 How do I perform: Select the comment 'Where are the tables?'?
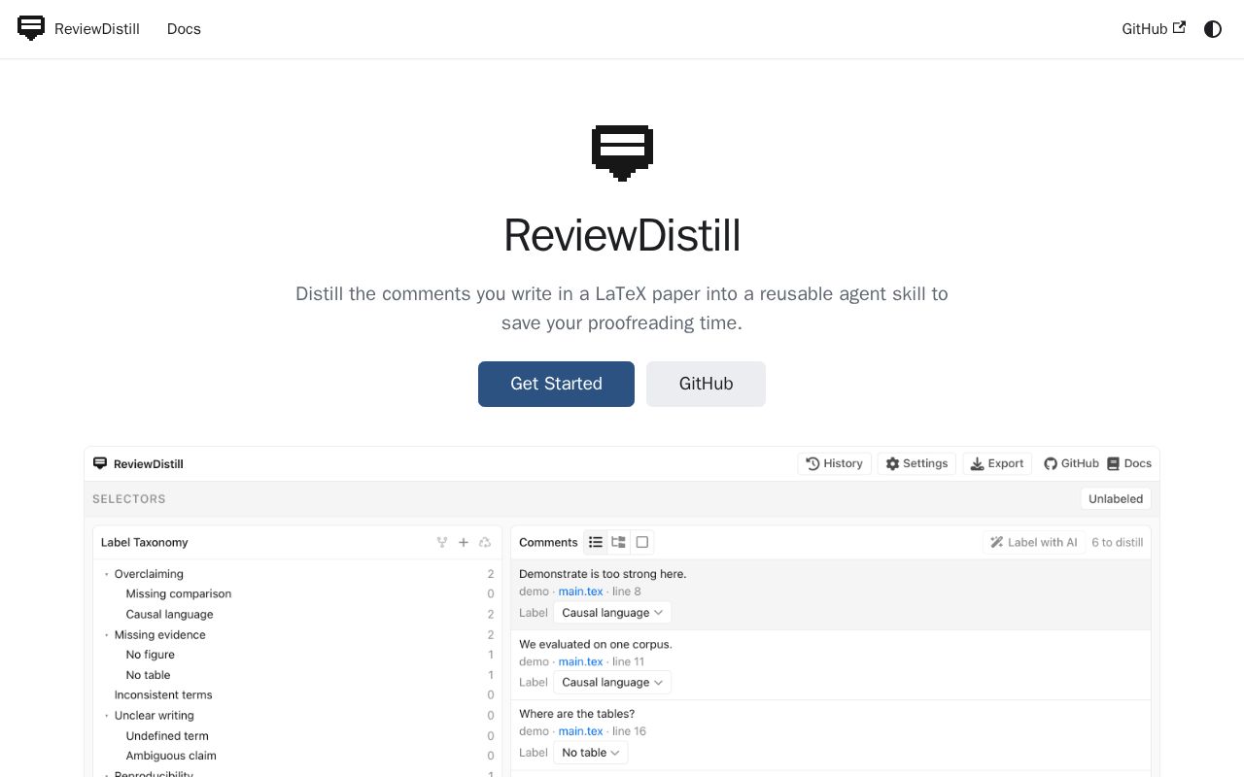(x=576, y=714)
